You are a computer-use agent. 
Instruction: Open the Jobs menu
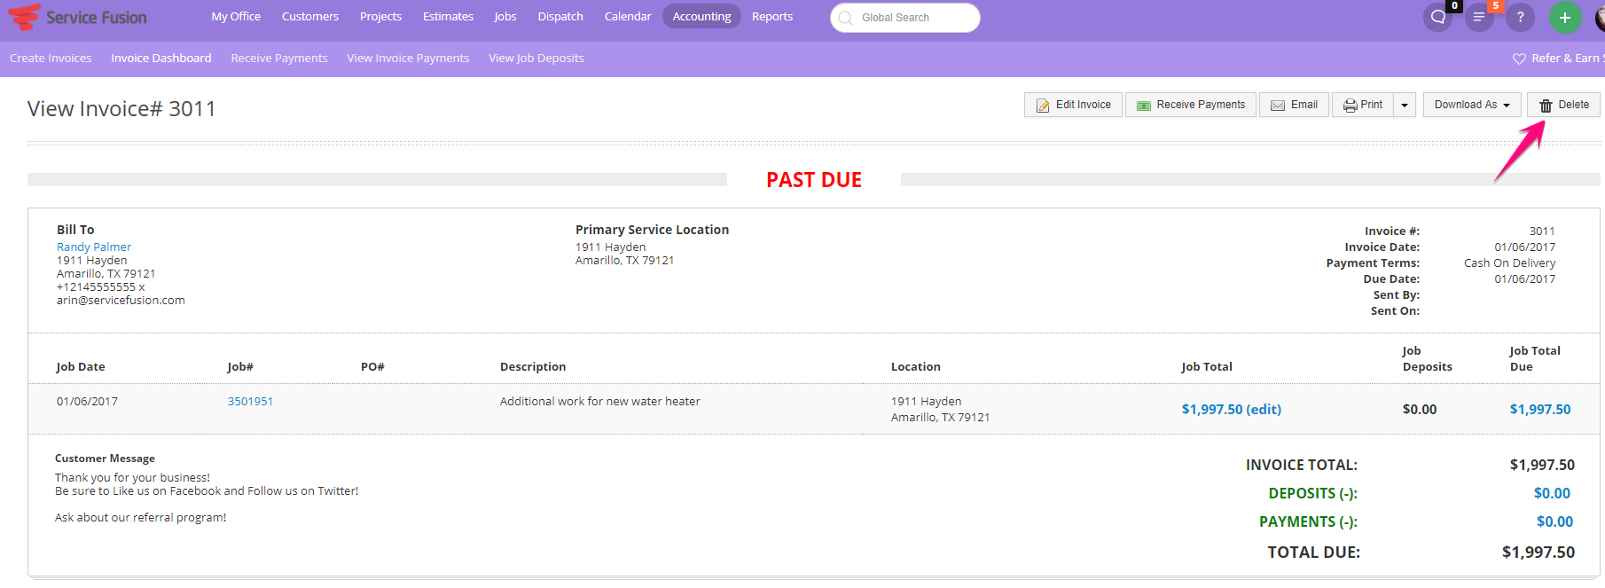pyautogui.click(x=505, y=16)
